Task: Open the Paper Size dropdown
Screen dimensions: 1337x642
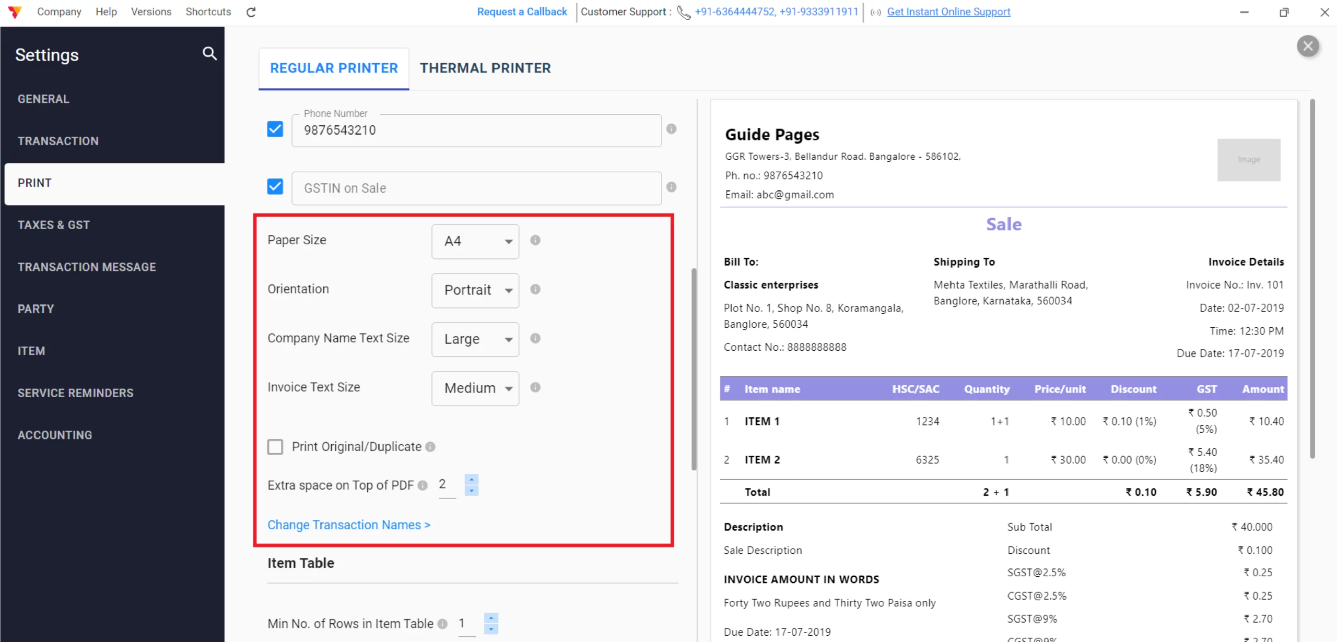Action: 475,241
